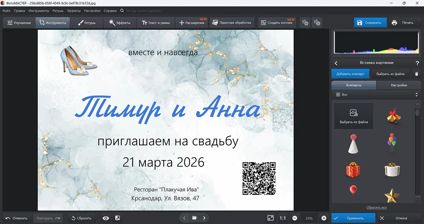
Task: Click the zoom in plus icon
Action: point(324,218)
